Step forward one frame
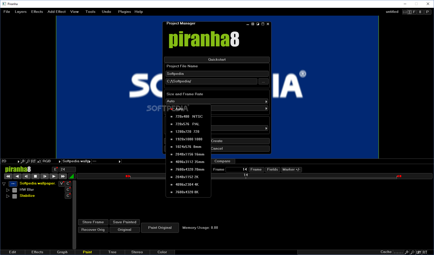This screenshot has width=434, height=255. (x=45, y=176)
